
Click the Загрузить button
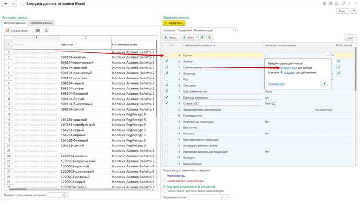point(174,23)
